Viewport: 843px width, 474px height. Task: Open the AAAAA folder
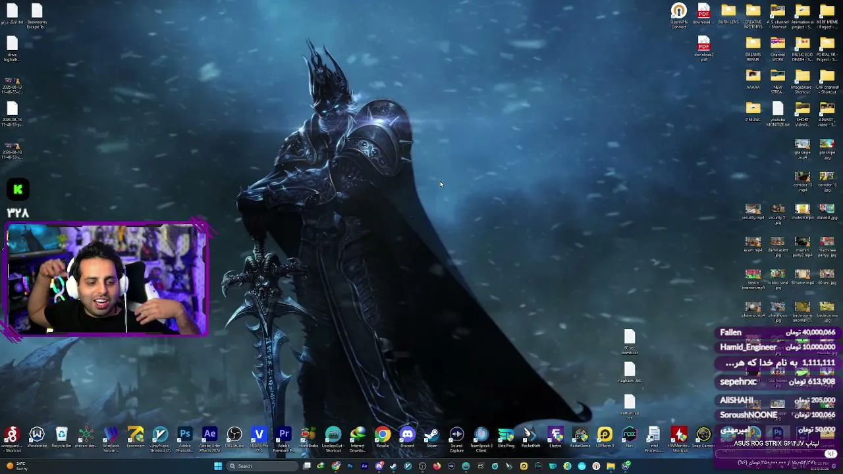tap(753, 79)
